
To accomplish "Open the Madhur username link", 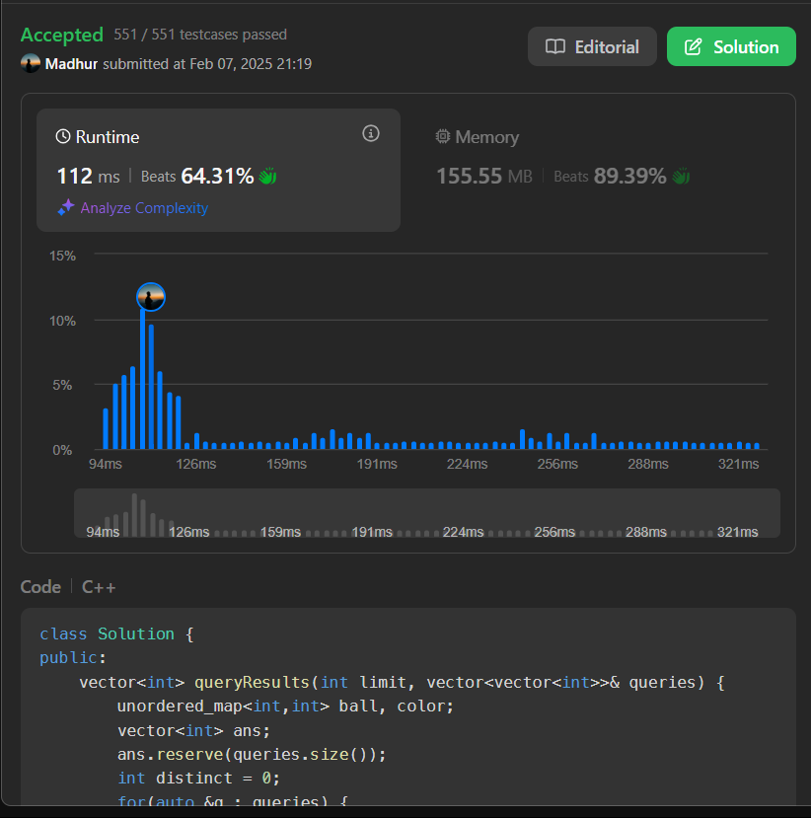I will pos(71,64).
